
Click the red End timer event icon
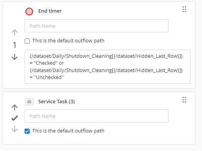pos(29,12)
